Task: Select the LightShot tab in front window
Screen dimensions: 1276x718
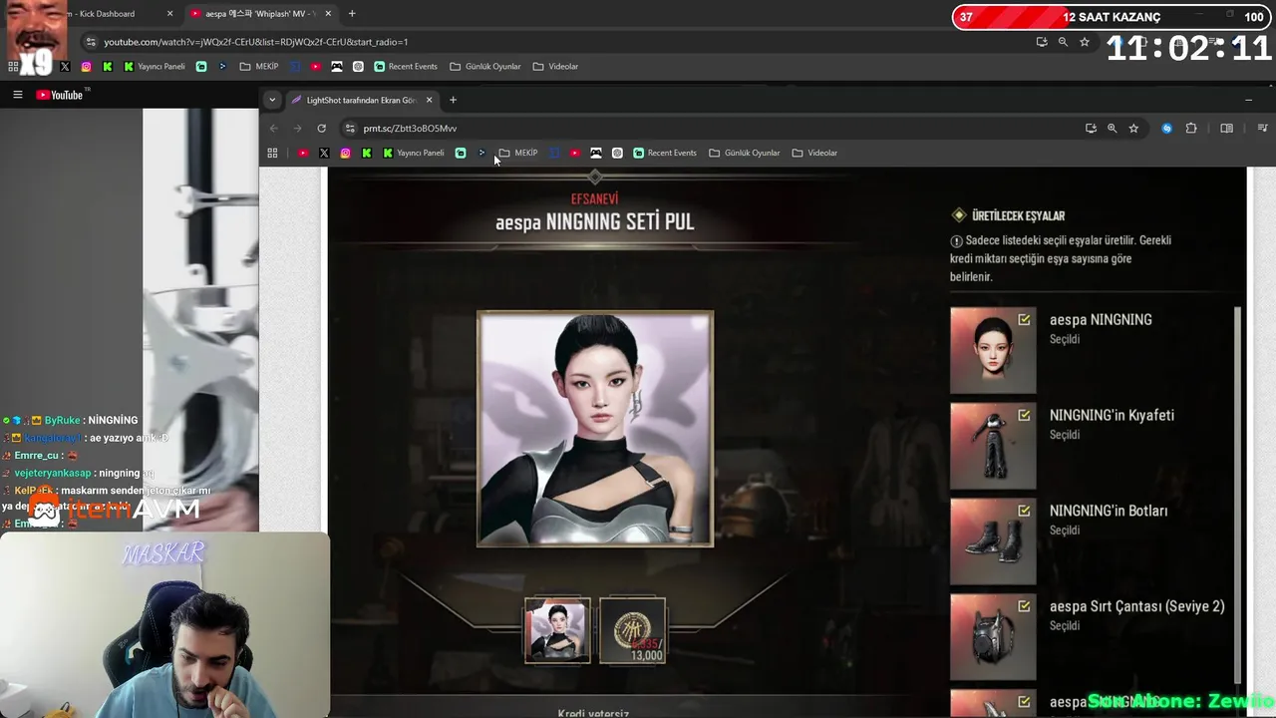Action: [x=361, y=100]
